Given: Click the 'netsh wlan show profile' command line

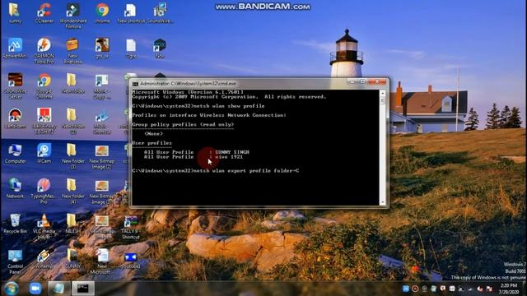Looking at the screenshot, I should pos(198,106).
